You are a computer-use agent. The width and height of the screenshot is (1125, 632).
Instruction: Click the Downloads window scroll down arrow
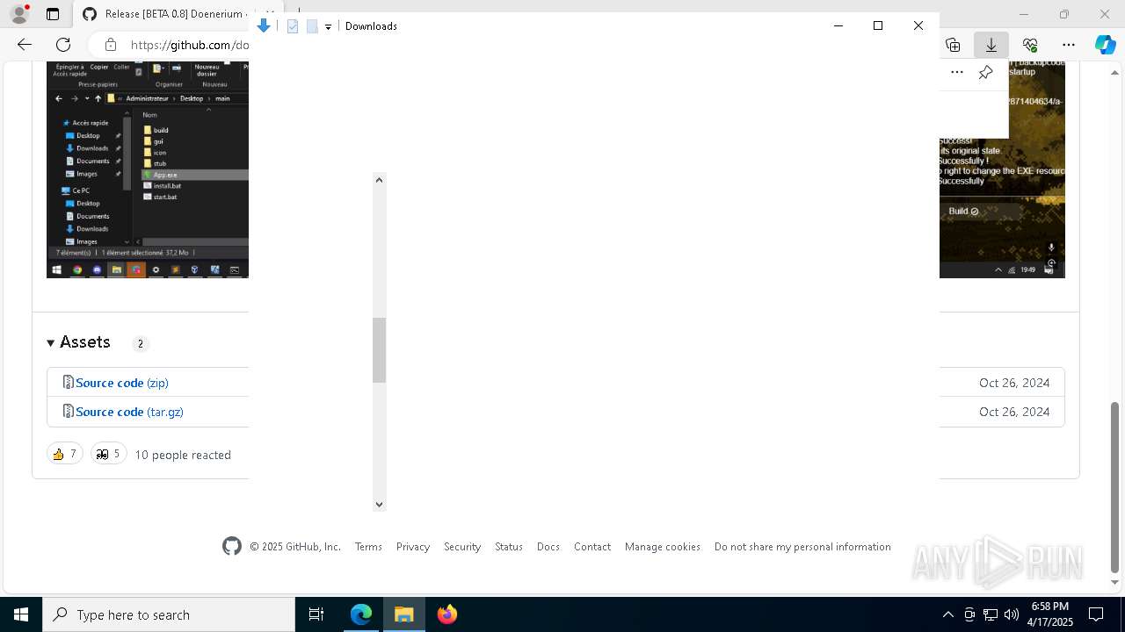tap(379, 504)
